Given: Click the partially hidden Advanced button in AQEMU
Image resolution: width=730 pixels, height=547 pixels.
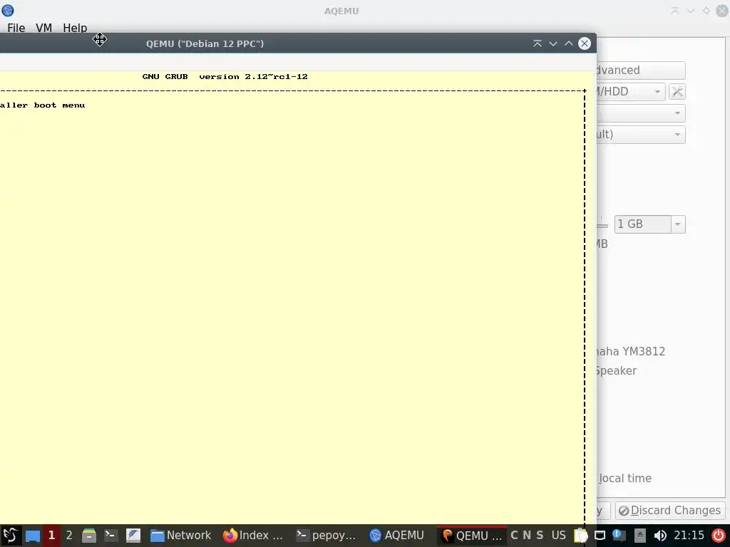Looking at the screenshot, I should pyautogui.click(x=641, y=71).
